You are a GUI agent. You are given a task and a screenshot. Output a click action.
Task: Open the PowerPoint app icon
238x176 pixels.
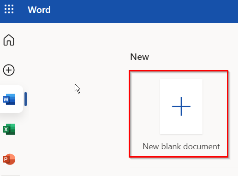(x=9, y=159)
